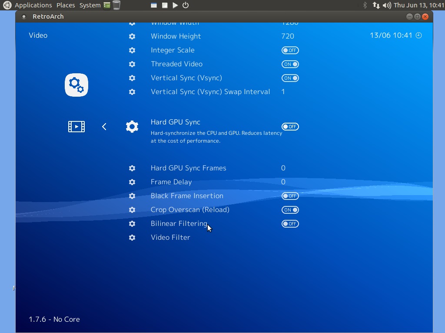Select the Video film-strip category icon

(76, 127)
